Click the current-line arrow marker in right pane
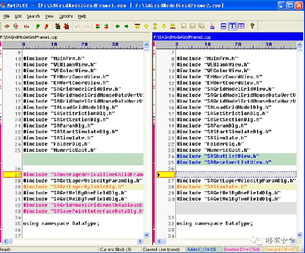Image resolution: width=305 pixels, height=253 pixels. [158, 175]
